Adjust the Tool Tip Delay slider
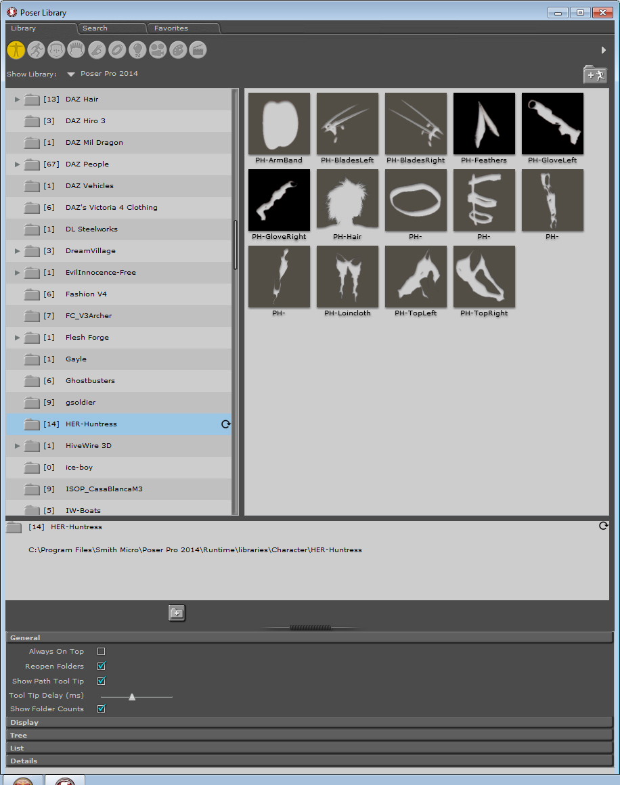Image resolution: width=620 pixels, height=785 pixels. 132,696
